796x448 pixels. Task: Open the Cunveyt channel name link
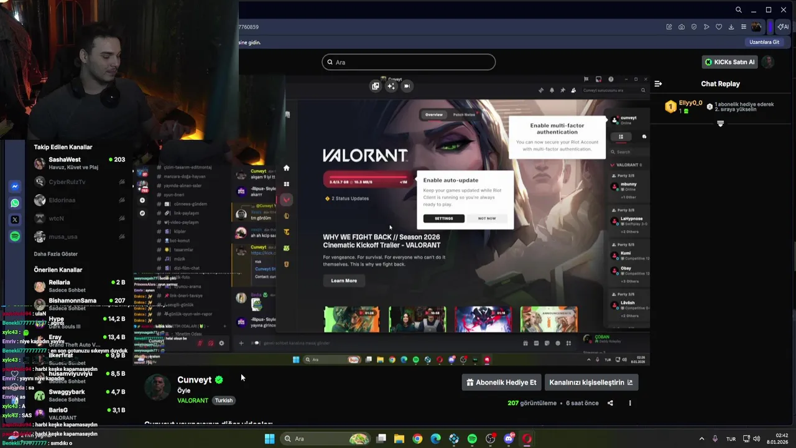tap(195, 380)
